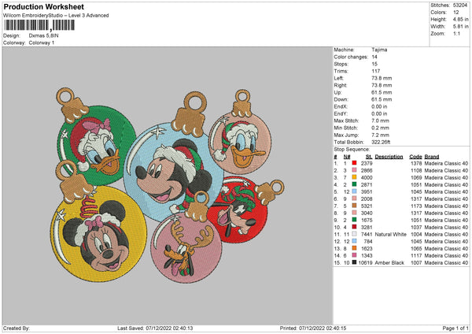Click the orange swatch beside 1623 stitches
Screen dimensions: 472x334
(x=354, y=248)
